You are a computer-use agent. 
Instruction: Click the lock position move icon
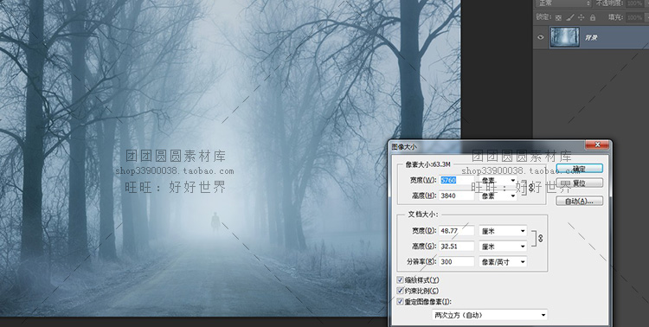pos(582,17)
